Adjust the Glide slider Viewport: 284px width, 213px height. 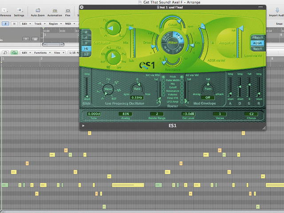pyautogui.click(x=87, y=87)
